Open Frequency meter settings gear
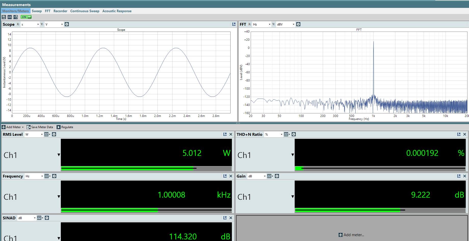Screen dimensions: 469x241 tap(54, 176)
